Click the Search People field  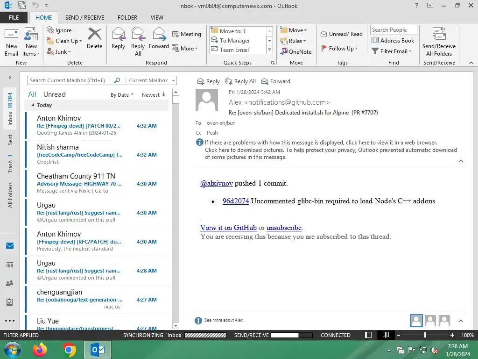tap(394, 29)
